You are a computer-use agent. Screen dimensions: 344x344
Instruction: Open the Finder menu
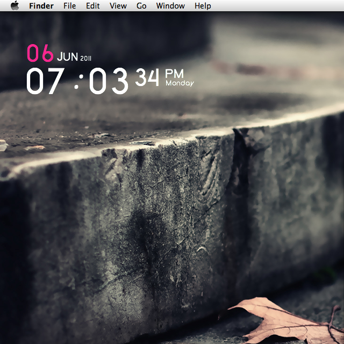tap(41, 6)
